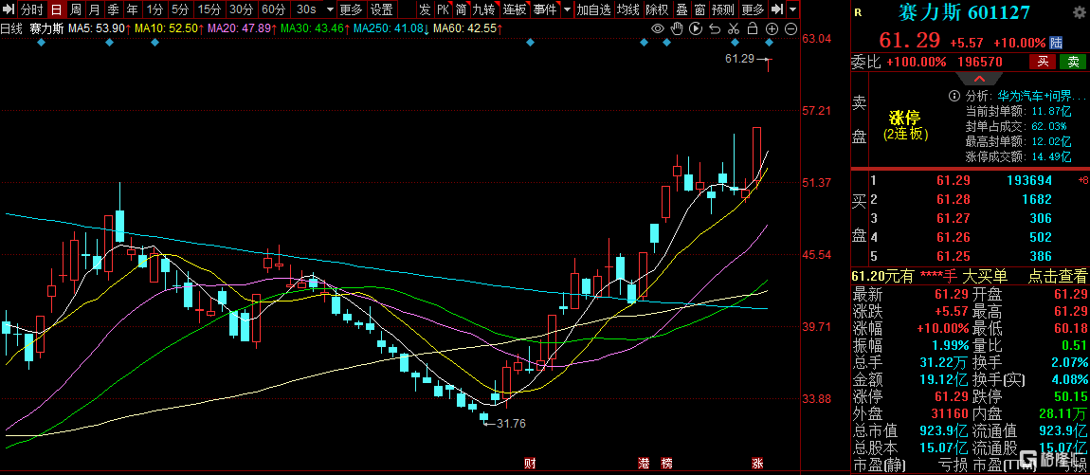Toggle 窗 multi-window view

click(x=700, y=9)
